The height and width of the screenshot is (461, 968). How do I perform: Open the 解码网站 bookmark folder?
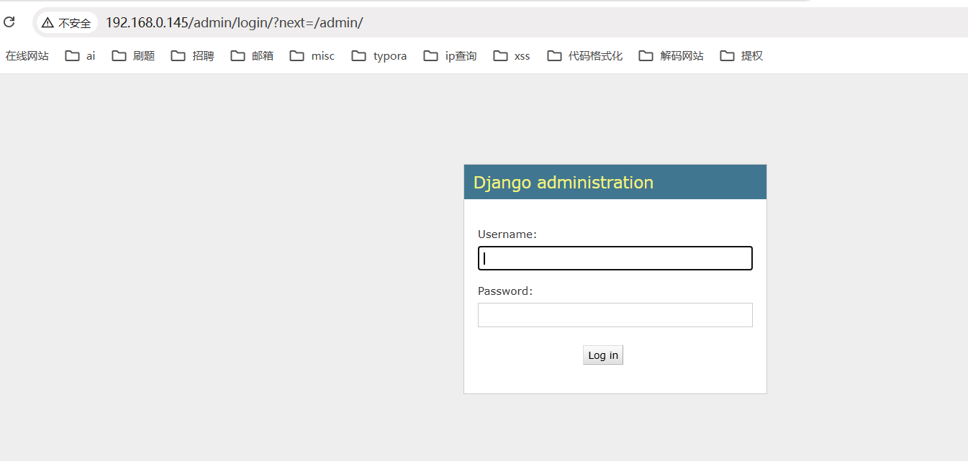pyautogui.click(x=671, y=56)
